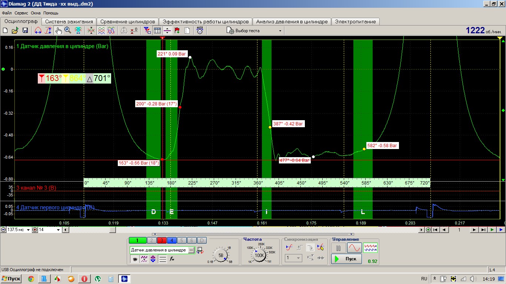Toggle channel visibility eye icon
This screenshot has width=506, height=284.
(135, 259)
